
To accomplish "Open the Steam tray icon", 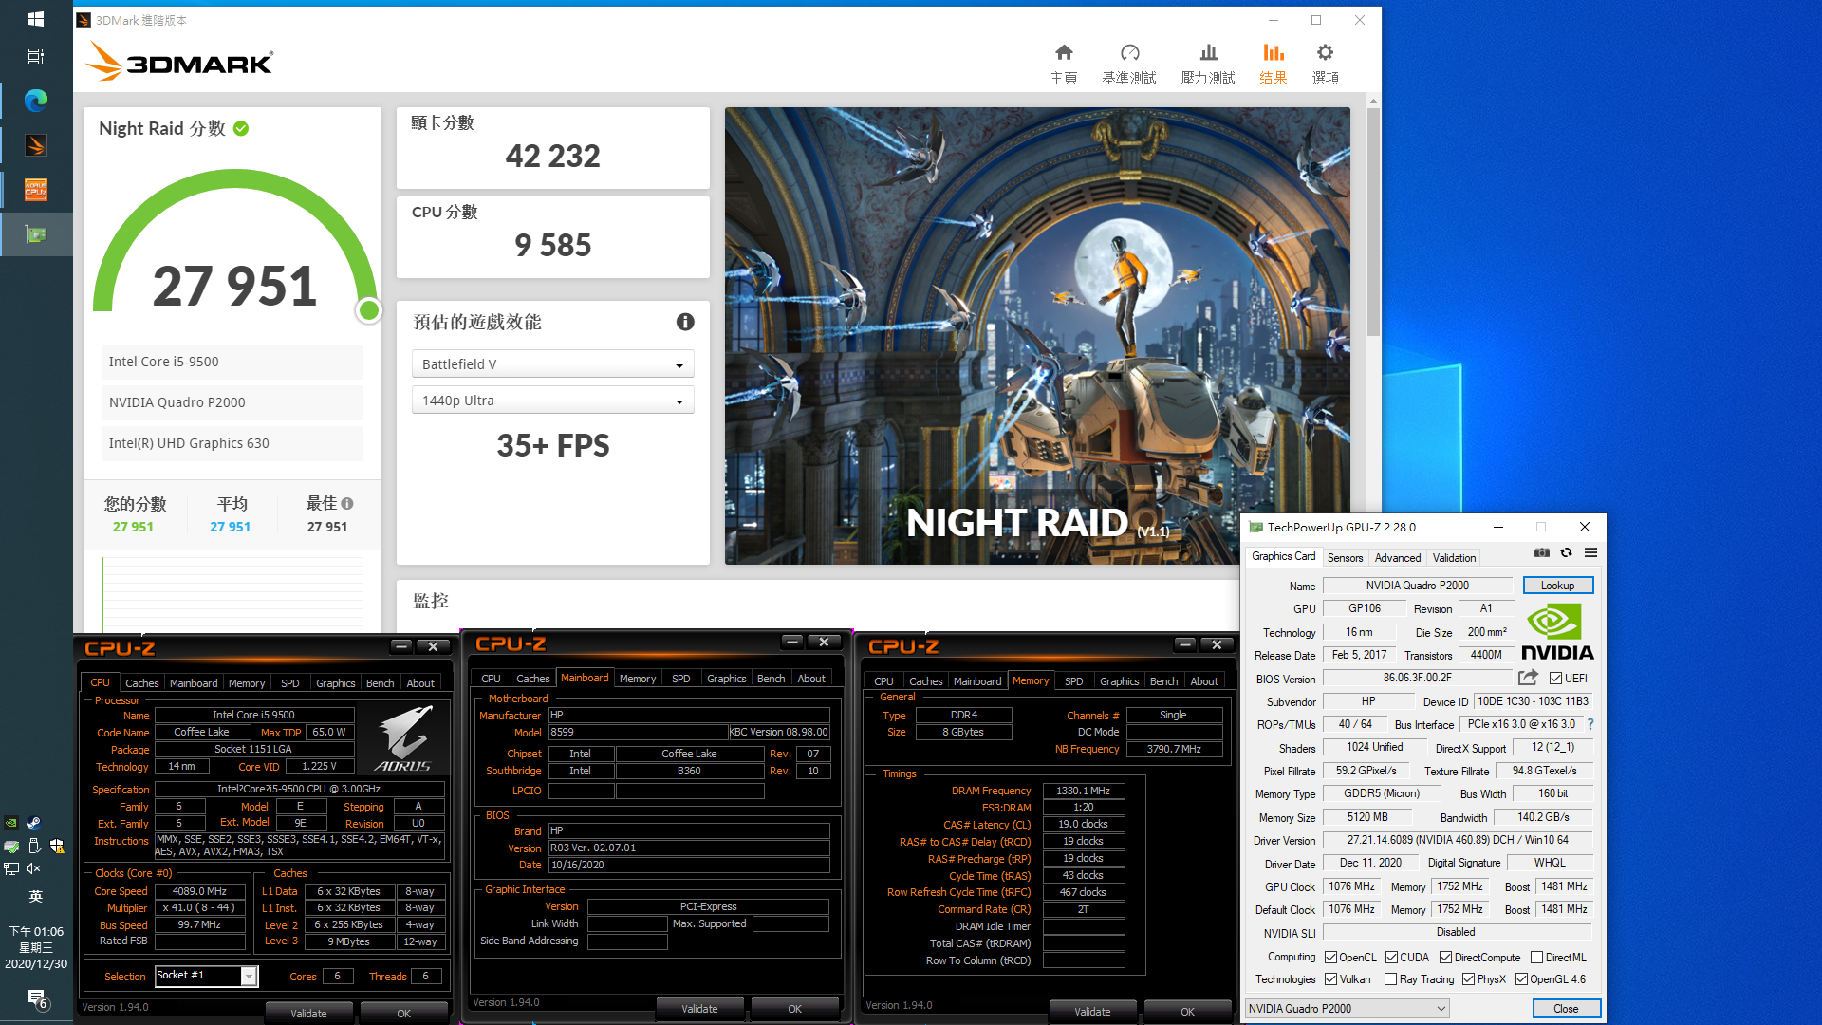I will (34, 823).
